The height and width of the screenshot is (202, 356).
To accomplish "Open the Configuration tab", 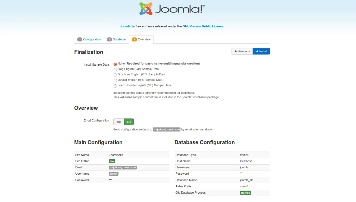I will (x=89, y=40).
